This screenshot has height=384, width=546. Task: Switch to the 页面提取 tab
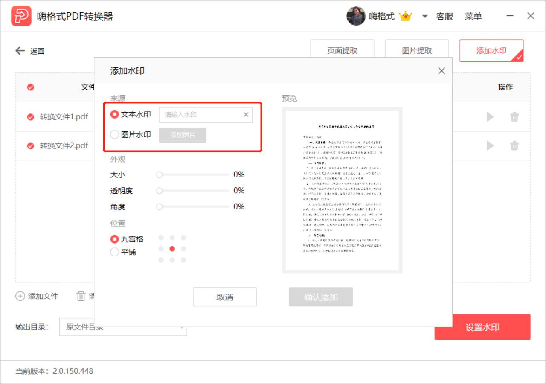pyautogui.click(x=342, y=50)
